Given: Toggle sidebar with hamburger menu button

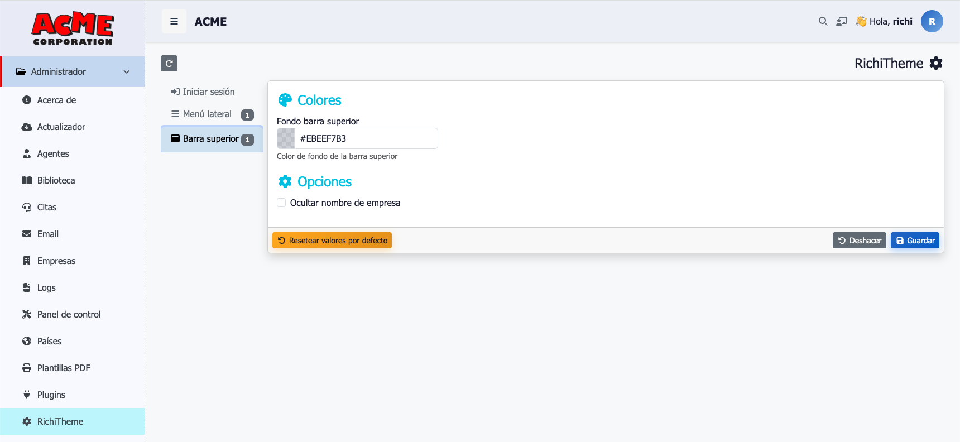Looking at the screenshot, I should (x=174, y=21).
